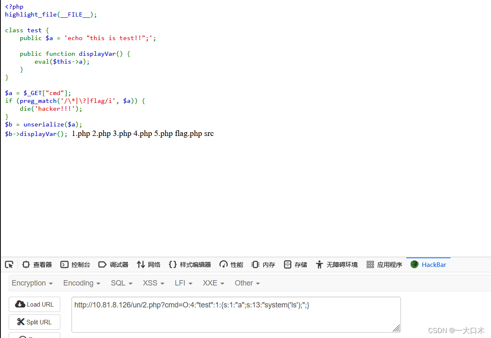Click the <?php opening tag text
The height and width of the screenshot is (338, 491).
(x=14, y=7)
